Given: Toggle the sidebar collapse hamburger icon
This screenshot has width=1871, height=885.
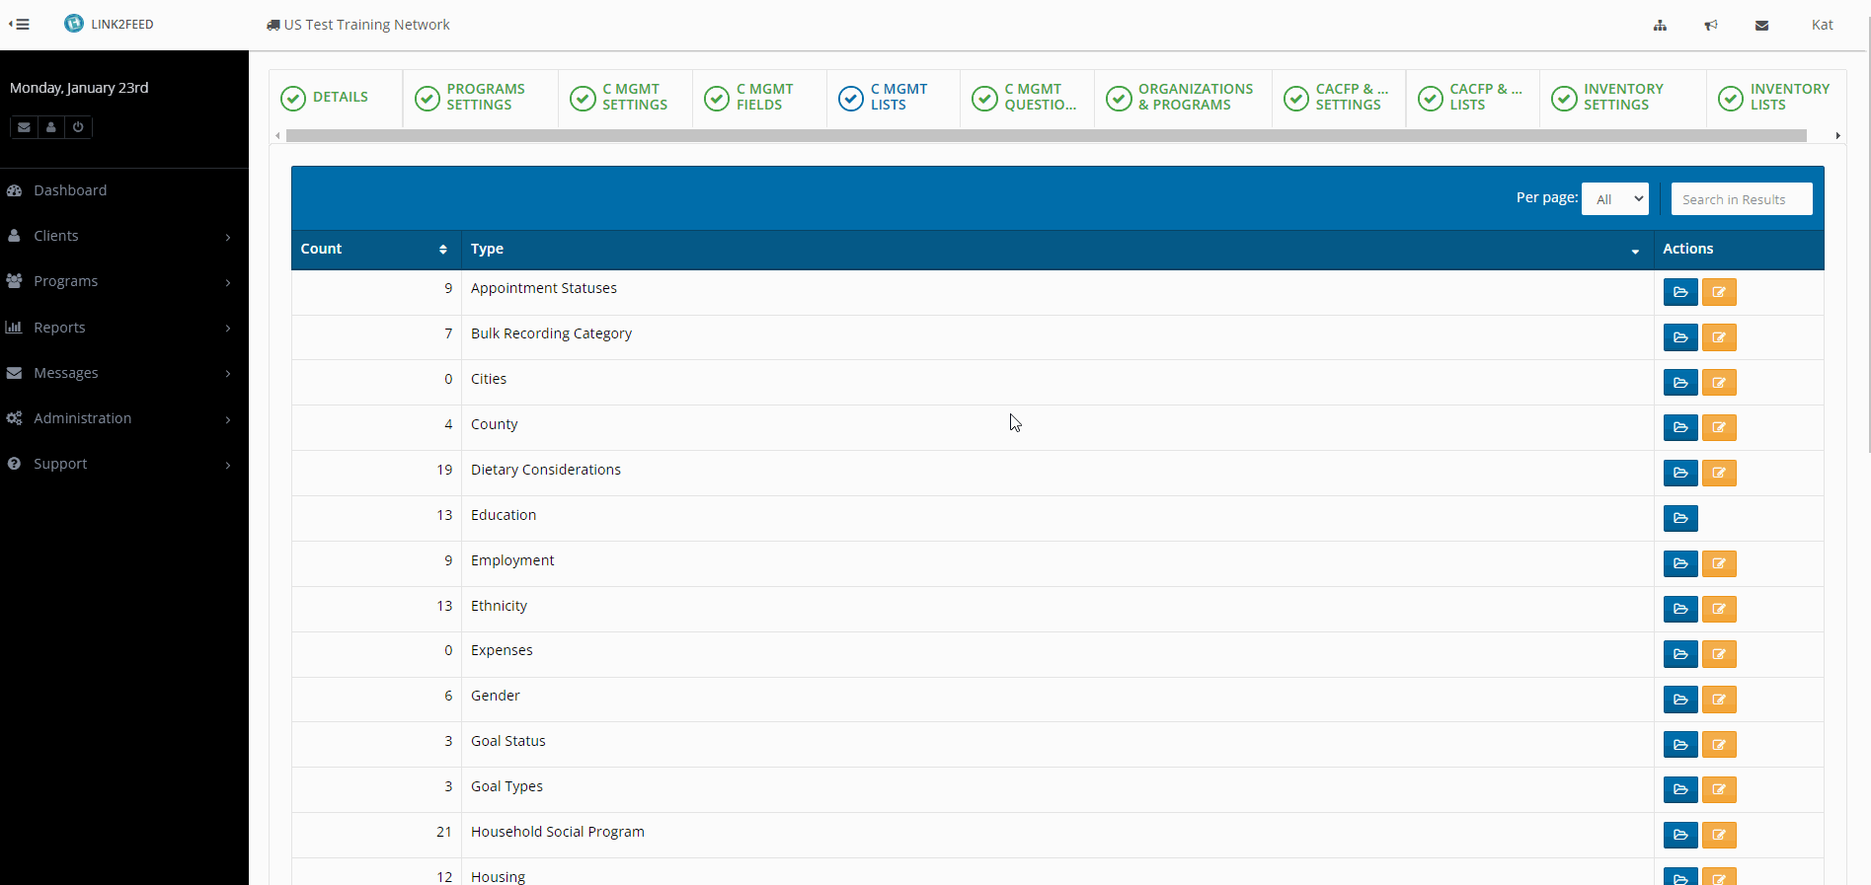Looking at the screenshot, I should click(19, 25).
